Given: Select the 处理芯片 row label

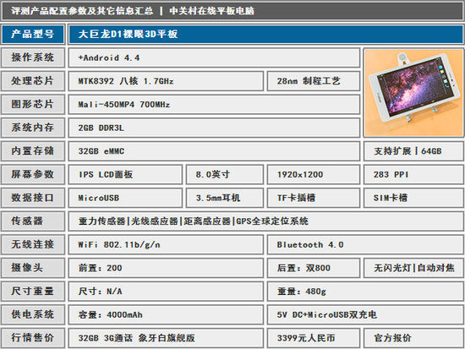Looking at the screenshot, I should point(33,81).
